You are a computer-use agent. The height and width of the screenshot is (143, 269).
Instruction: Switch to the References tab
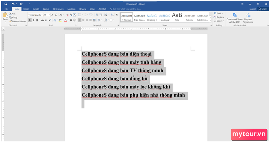pos(58,9)
